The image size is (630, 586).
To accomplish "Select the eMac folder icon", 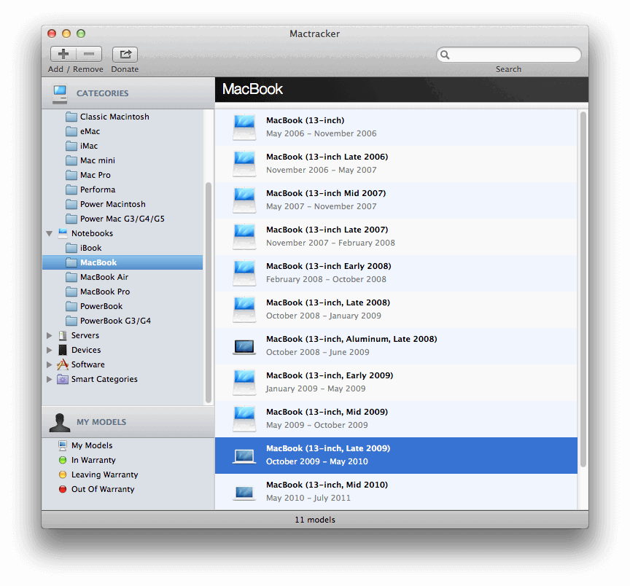I will click(71, 131).
